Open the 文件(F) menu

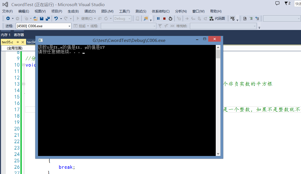click(7, 11)
